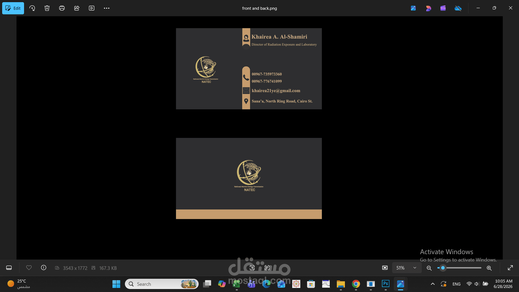Viewport: 519px width, 292px height.
Task: Restore down the Photos window
Action: pos(494,8)
